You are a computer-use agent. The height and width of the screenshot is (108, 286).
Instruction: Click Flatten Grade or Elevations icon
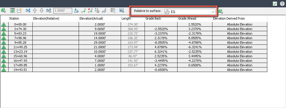77,11
